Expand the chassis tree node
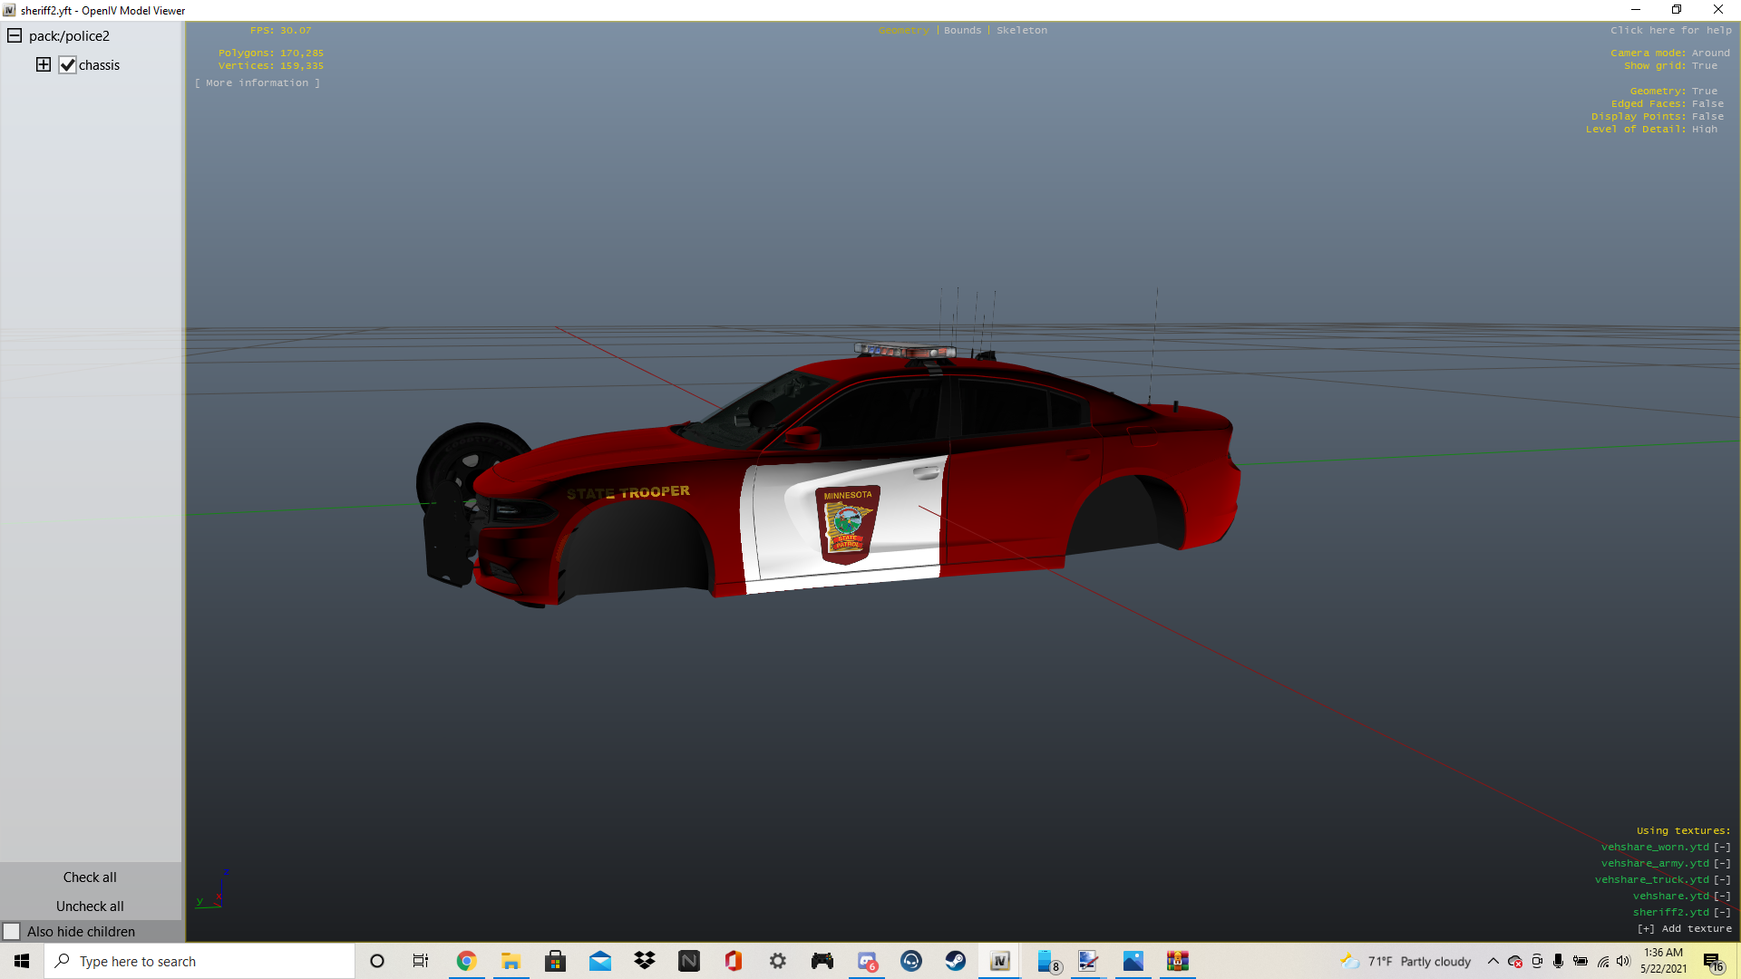This screenshot has height=979, width=1741. click(43, 64)
